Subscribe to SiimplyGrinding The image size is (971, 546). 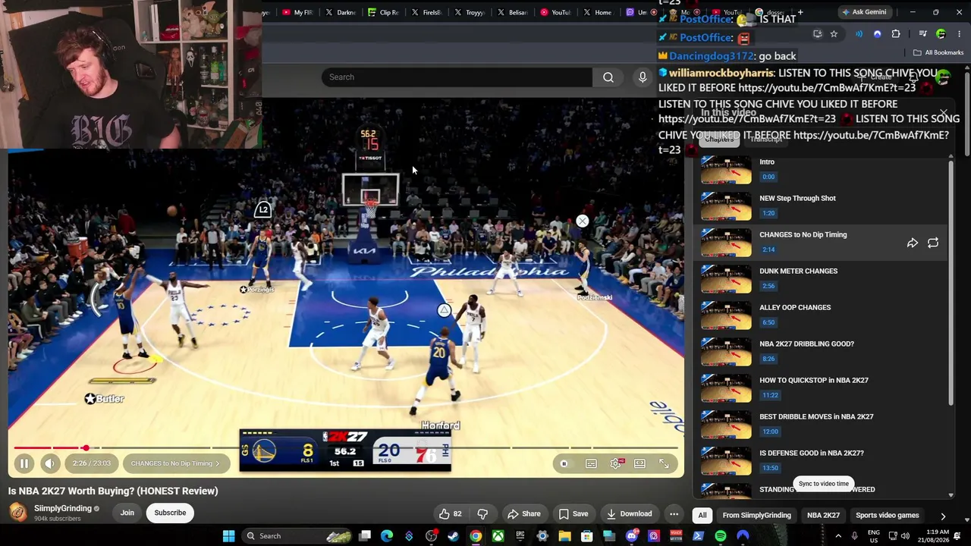[170, 513]
